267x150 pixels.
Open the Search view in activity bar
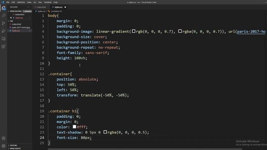coord(3,16)
